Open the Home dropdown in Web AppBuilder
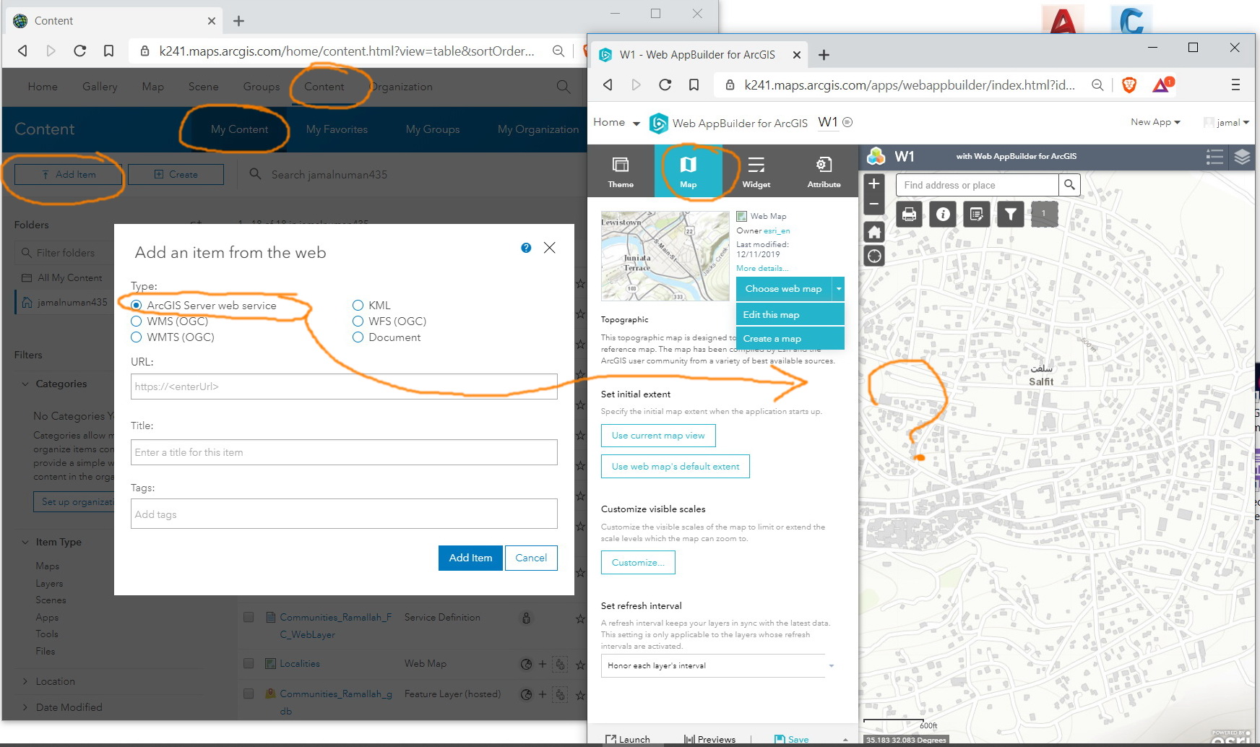Screen dimensions: 1260x747 point(616,122)
